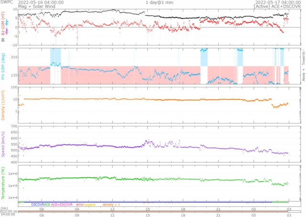Click the 'Away +' sector label

[x=304, y=75]
